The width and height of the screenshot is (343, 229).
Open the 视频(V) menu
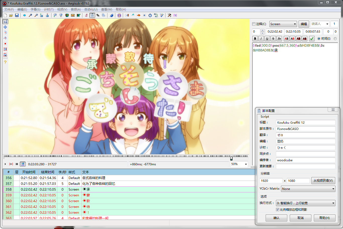click(x=62, y=10)
